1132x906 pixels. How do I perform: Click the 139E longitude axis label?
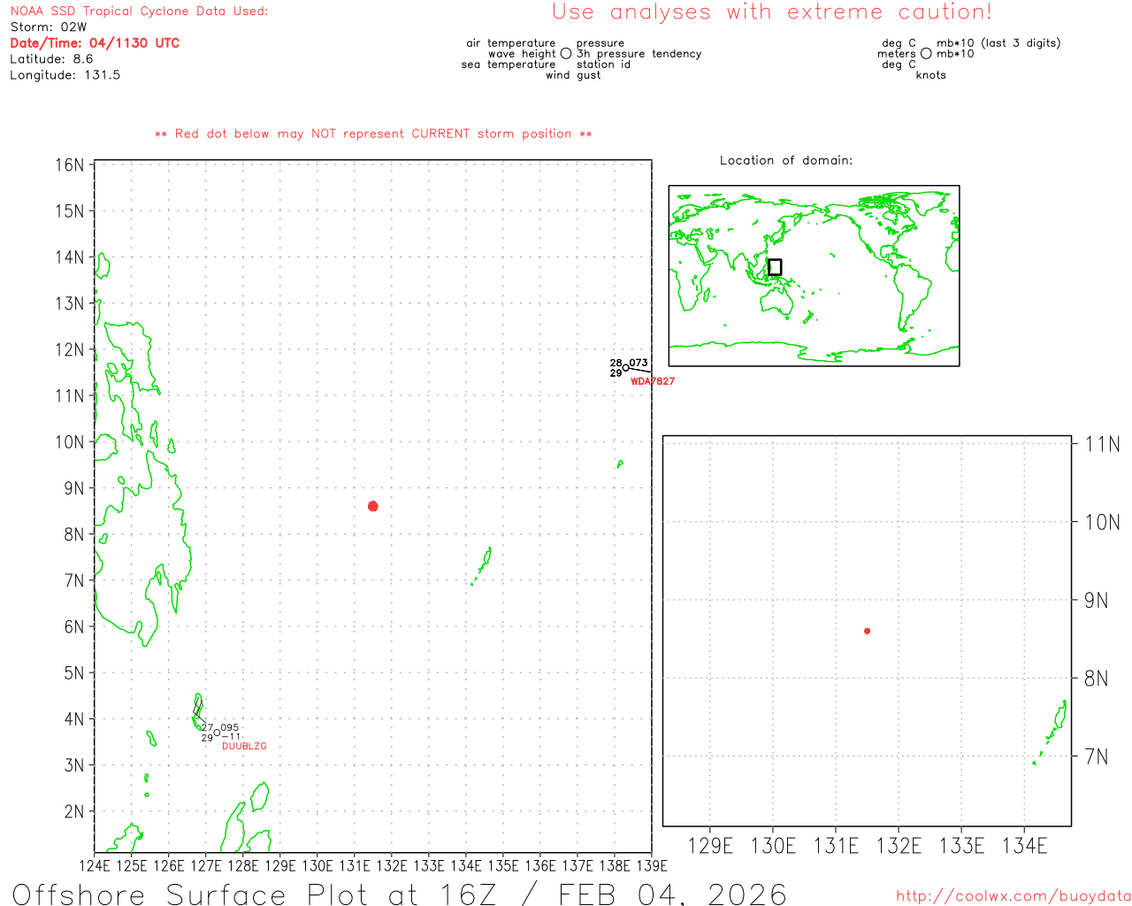652,866
